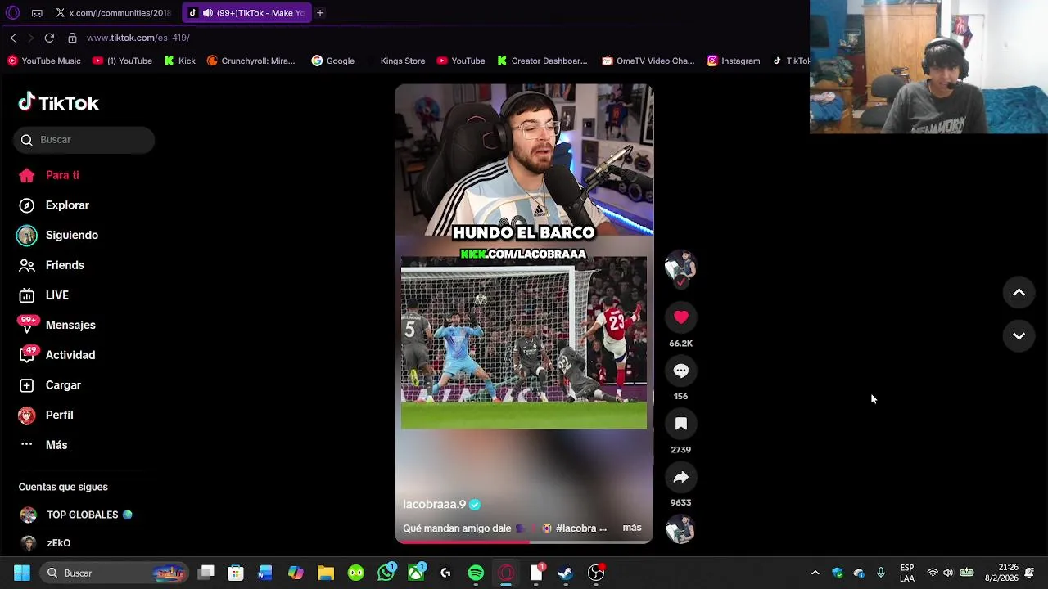Click the Opera GX menu logo
The width and height of the screenshot is (1048, 589).
pyautogui.click(x=12, y=13)
